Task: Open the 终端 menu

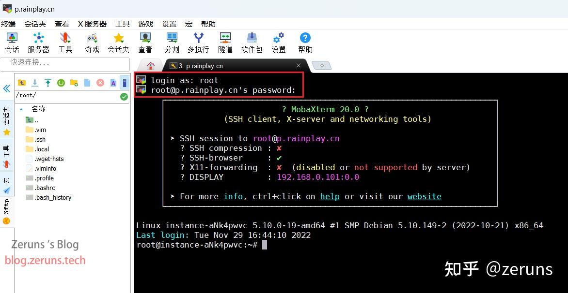Action: (8, 24)
